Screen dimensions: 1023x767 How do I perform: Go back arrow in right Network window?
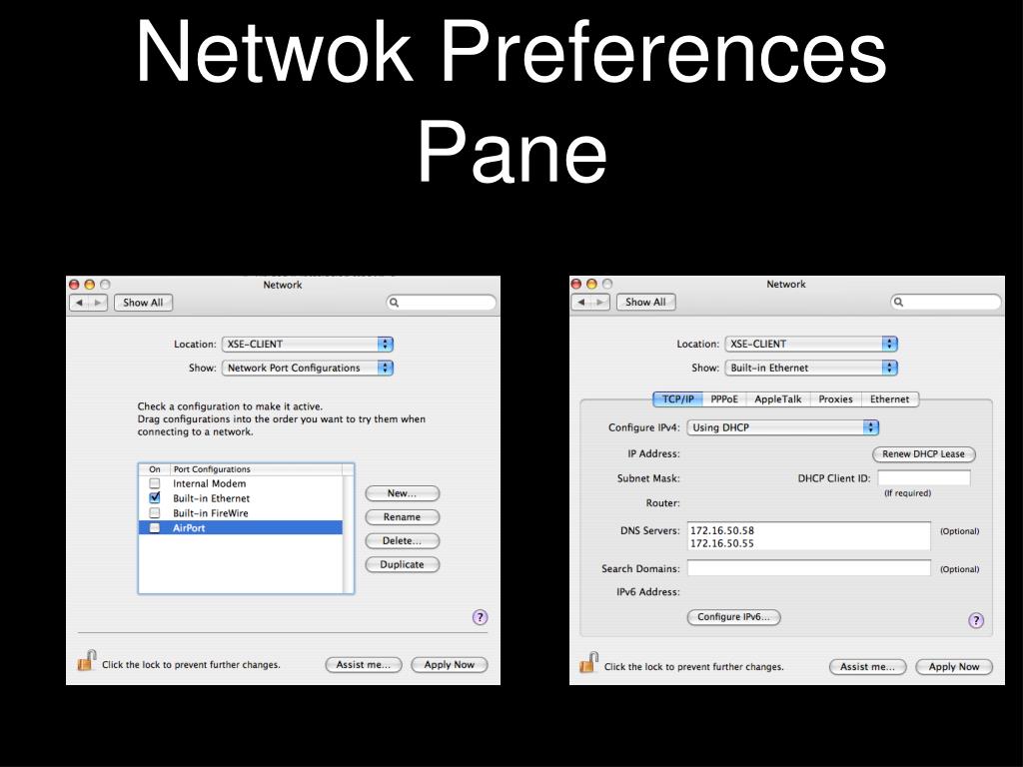[x=582, y=302]
